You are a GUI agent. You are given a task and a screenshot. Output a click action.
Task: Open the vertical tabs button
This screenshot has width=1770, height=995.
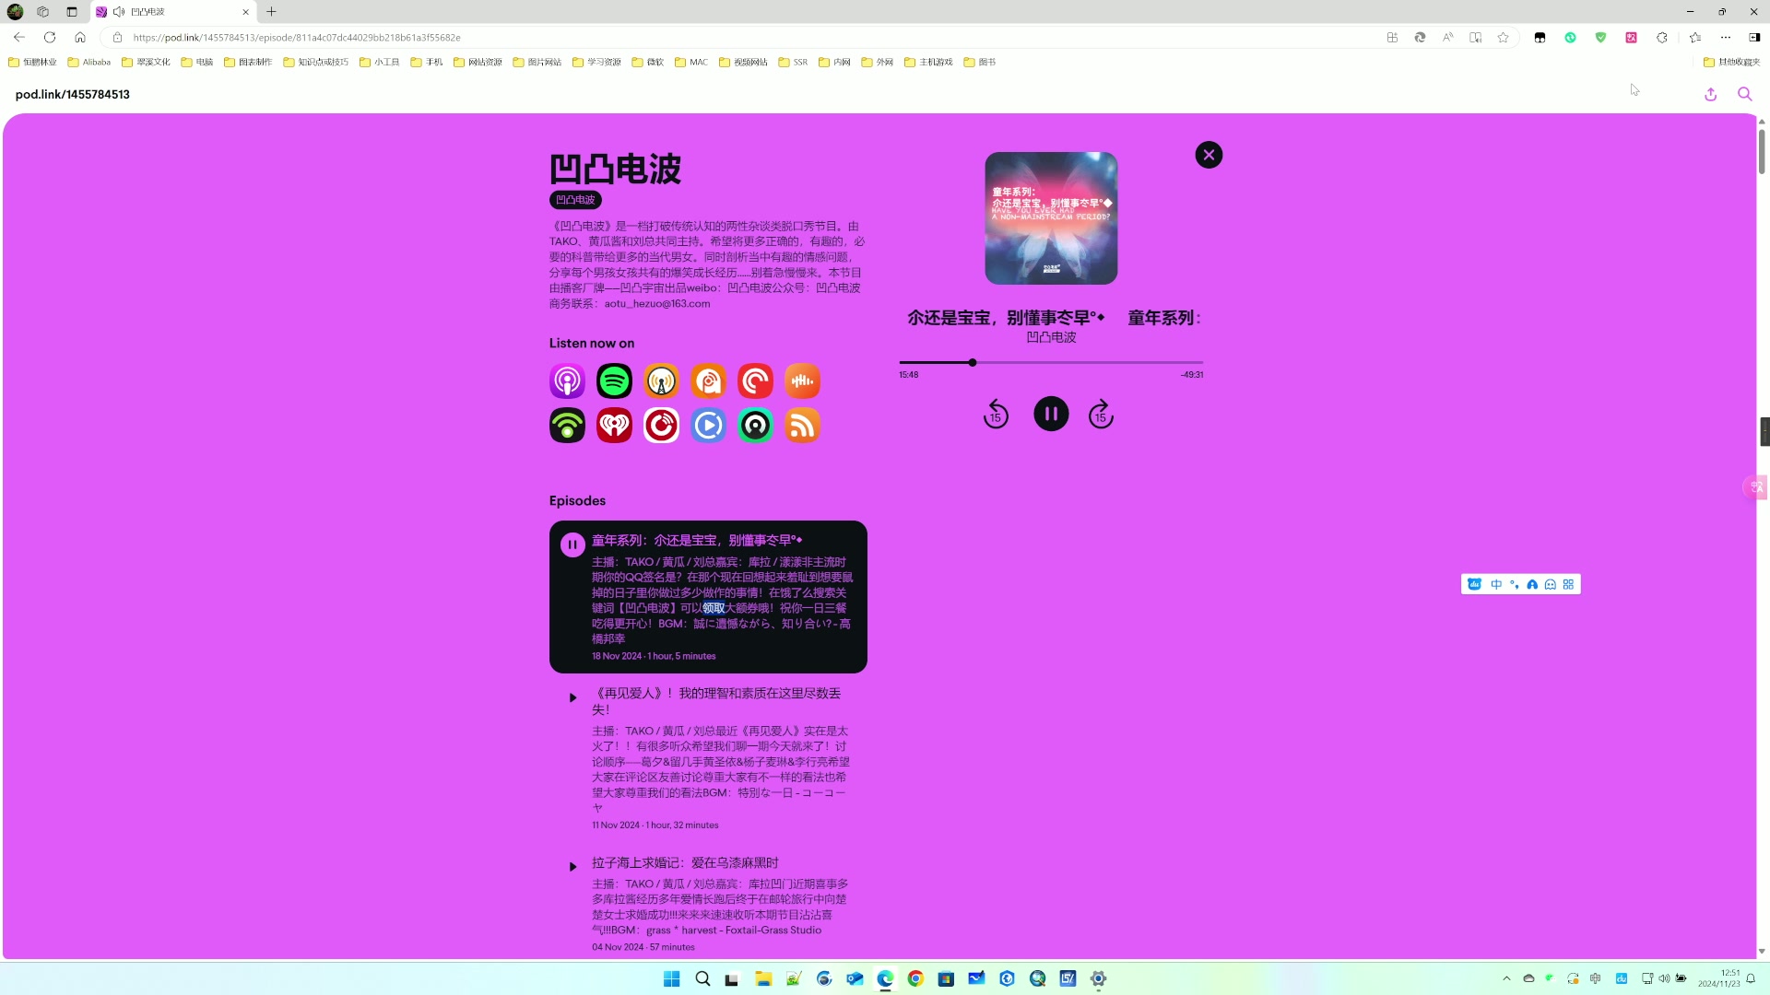[72, 12]
